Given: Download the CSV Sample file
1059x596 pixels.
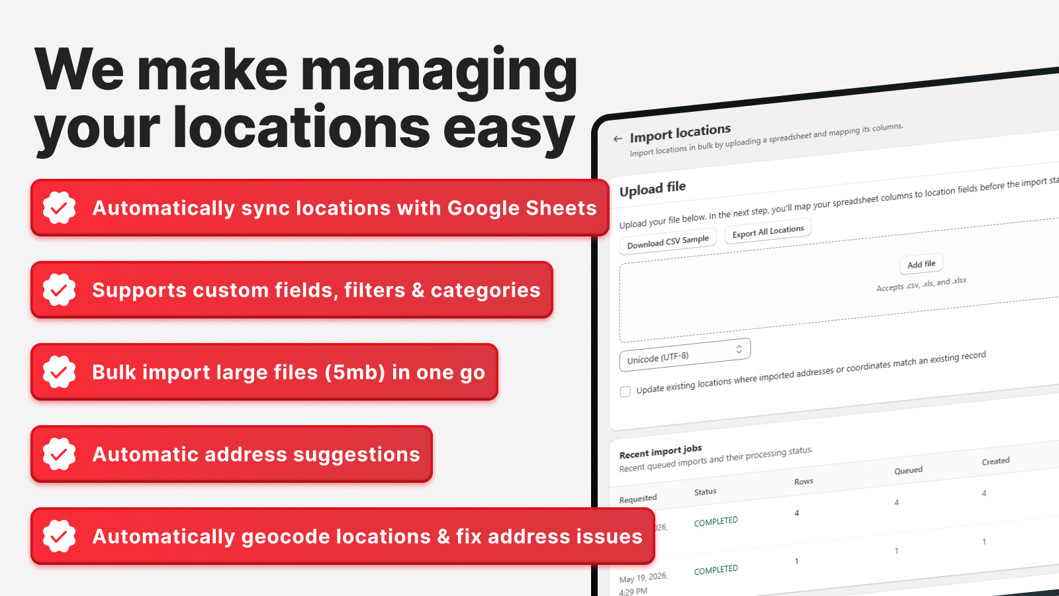Looking at the screenshot, I should [668, 242].
